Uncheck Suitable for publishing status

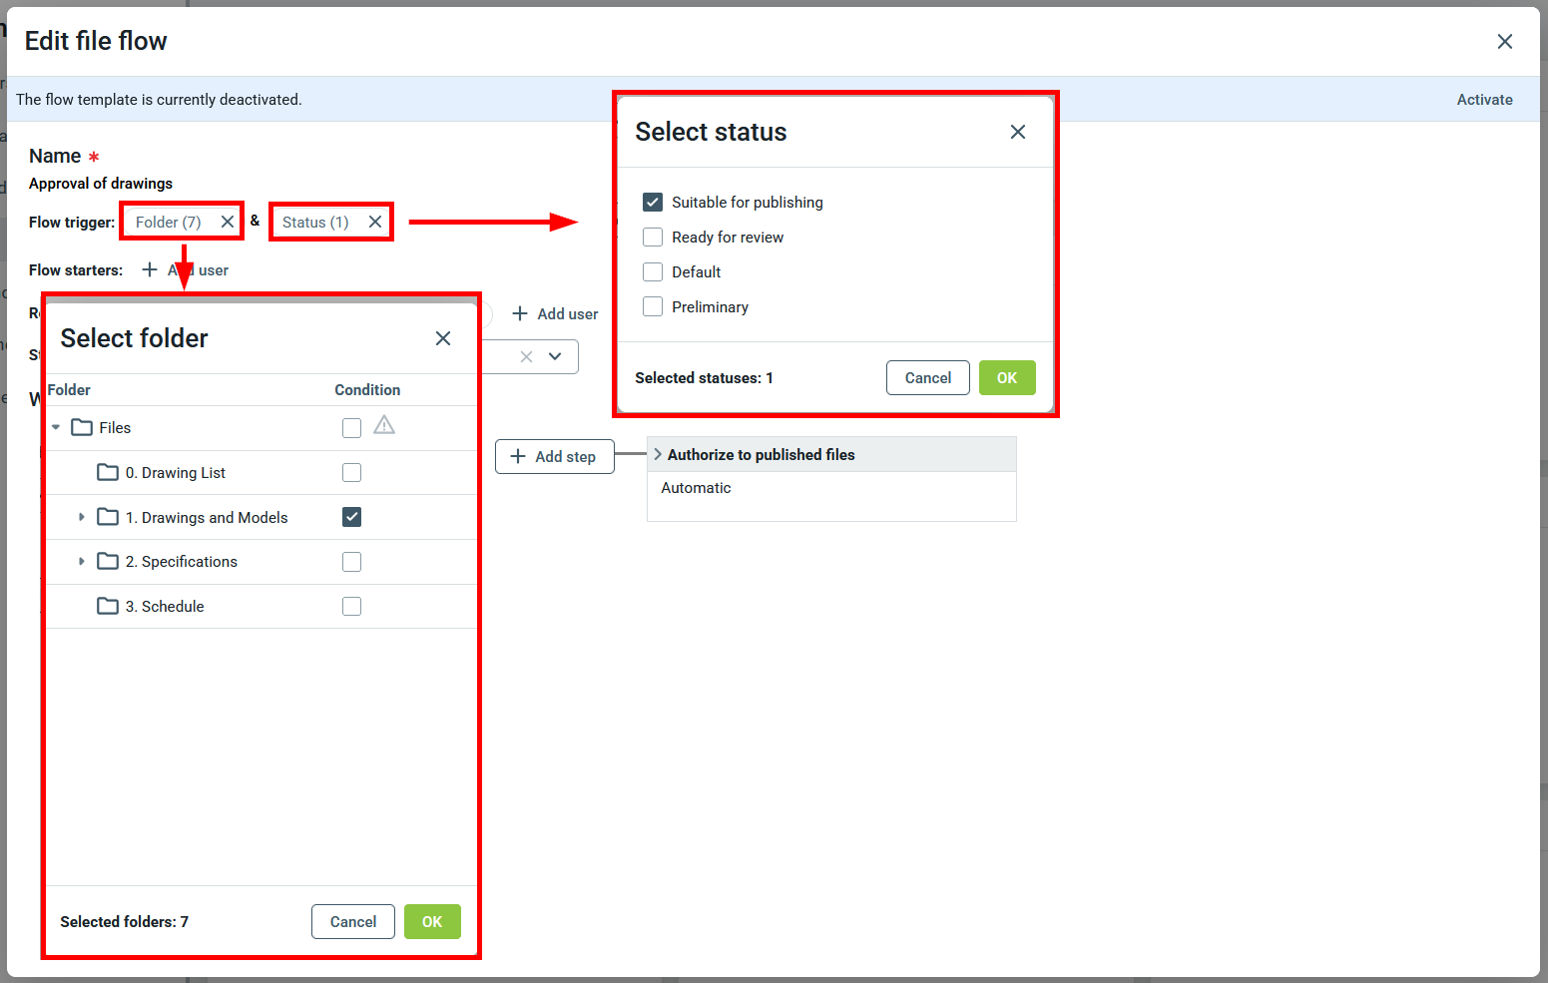tap(653, 202)
